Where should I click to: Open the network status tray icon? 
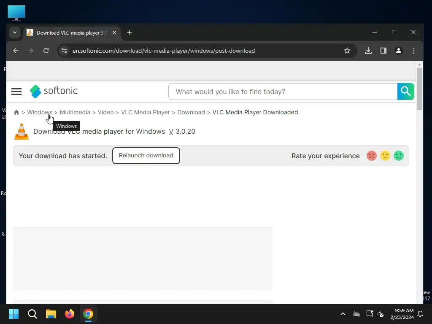click(x=370, y=314)
